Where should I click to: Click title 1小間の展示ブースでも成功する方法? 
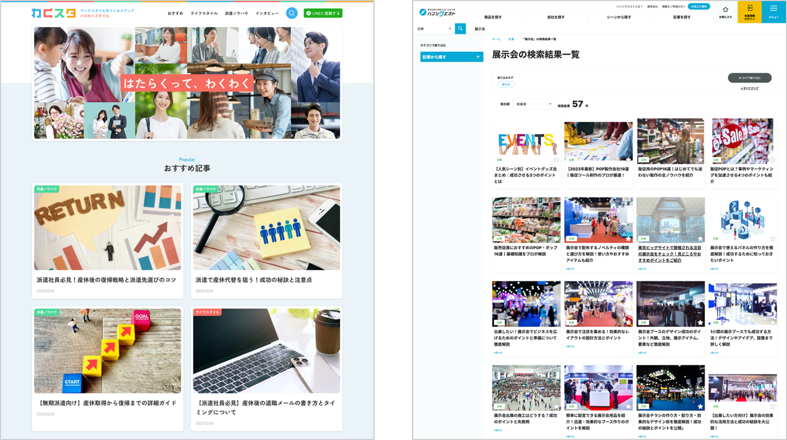click(x=742, y=337)
